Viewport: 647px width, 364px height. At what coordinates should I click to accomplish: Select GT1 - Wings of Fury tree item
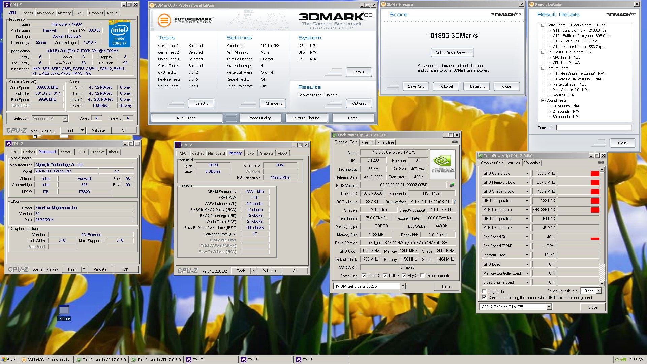click(579, 30)
